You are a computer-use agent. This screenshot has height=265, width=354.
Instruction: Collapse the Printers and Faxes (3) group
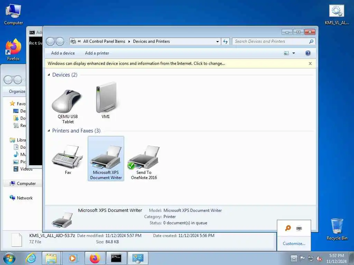click(x=49, y=131)
